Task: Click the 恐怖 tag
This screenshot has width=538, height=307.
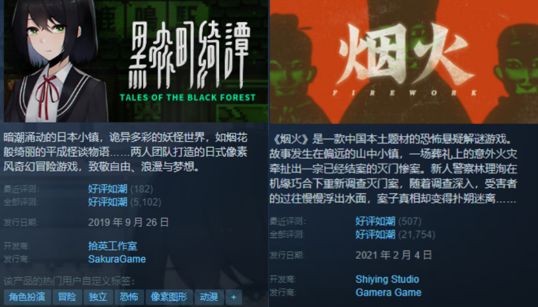Action: 129,297
